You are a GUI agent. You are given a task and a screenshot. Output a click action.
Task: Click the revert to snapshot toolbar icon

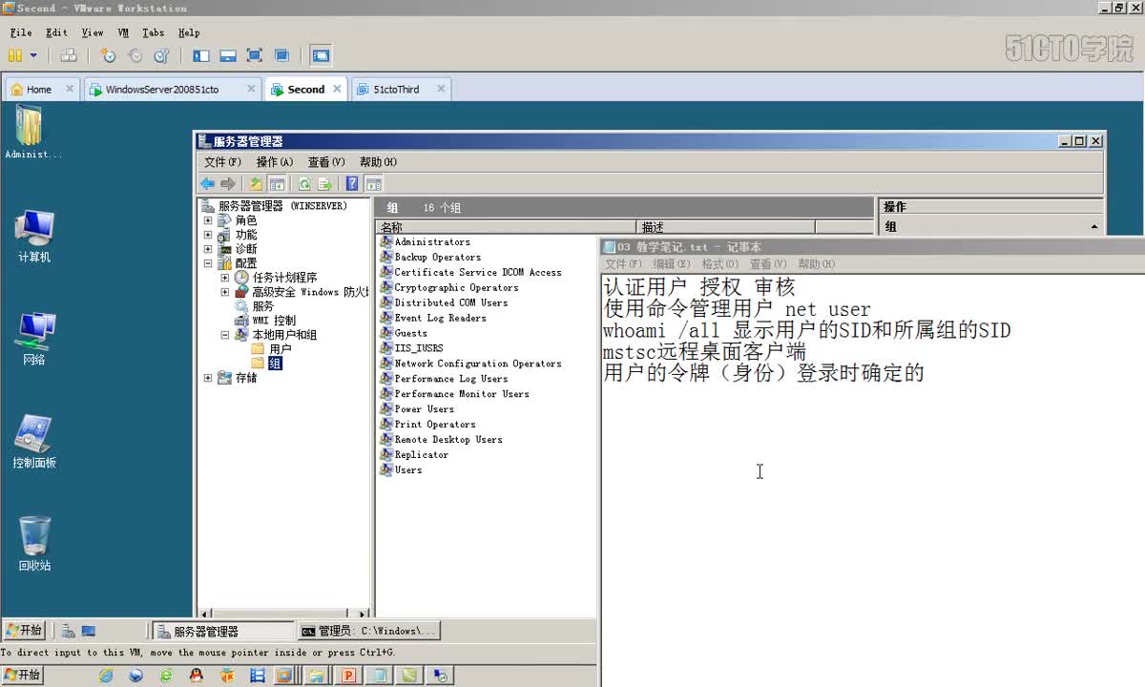coord(135,56)
